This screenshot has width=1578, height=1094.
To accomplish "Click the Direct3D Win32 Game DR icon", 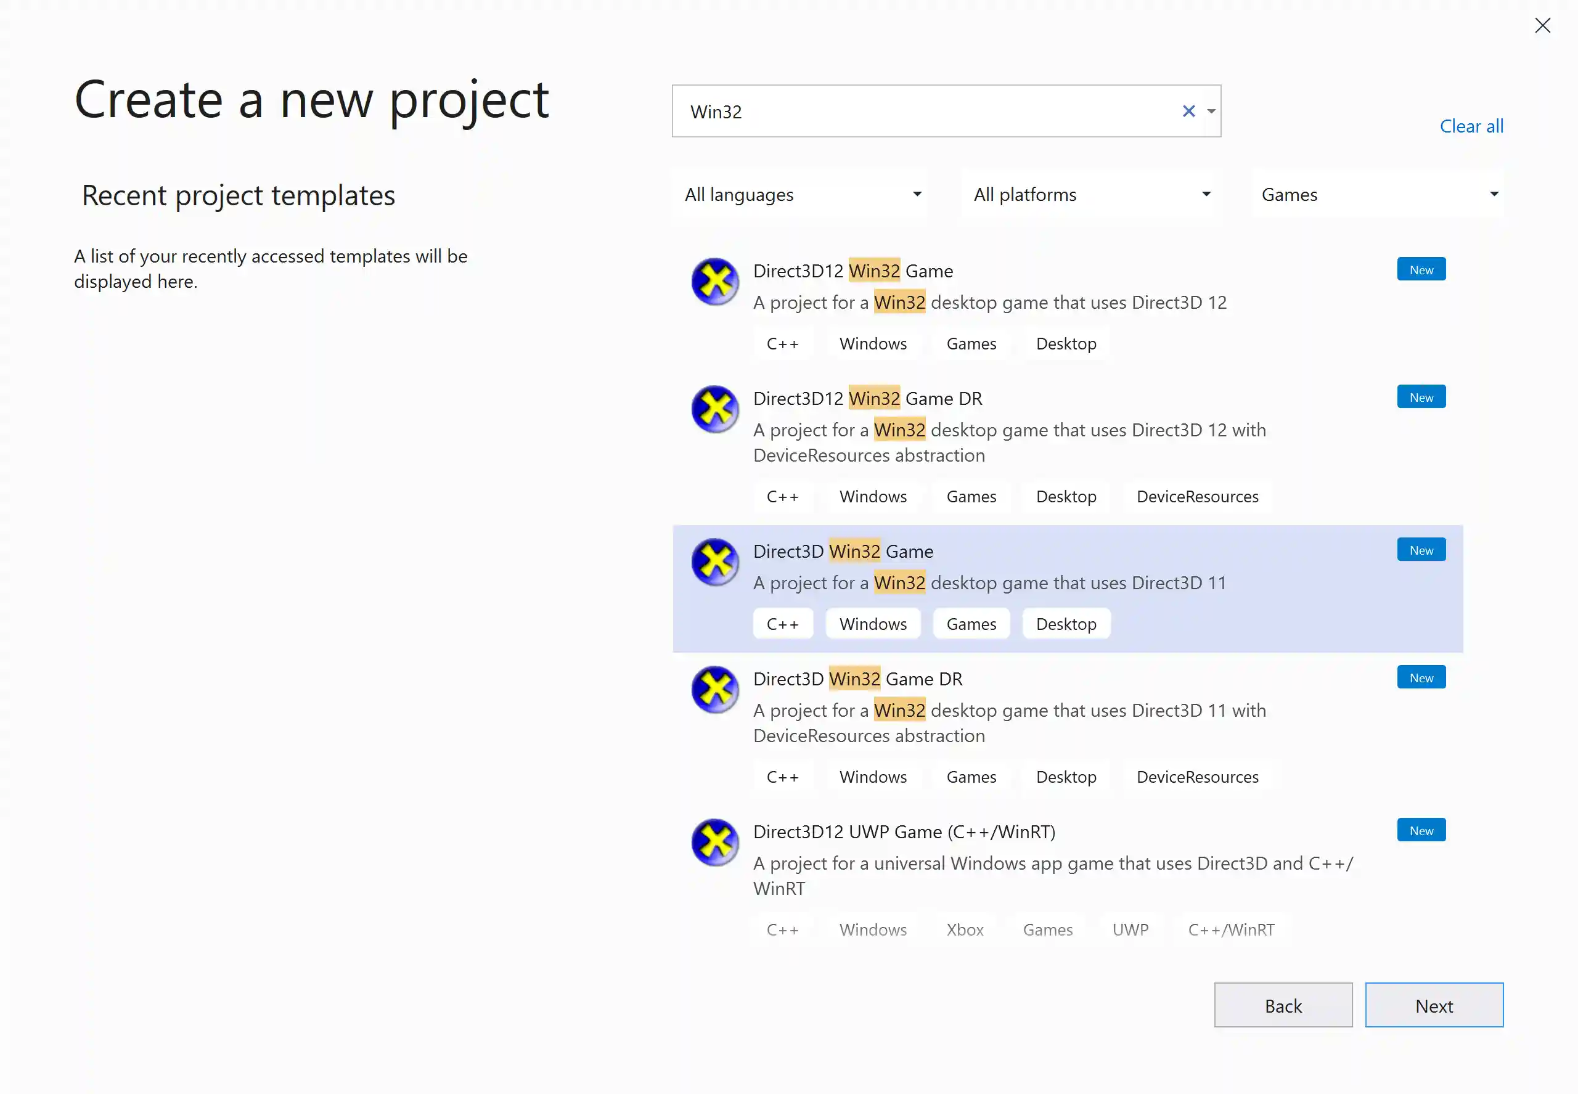I will pos(715,690).
